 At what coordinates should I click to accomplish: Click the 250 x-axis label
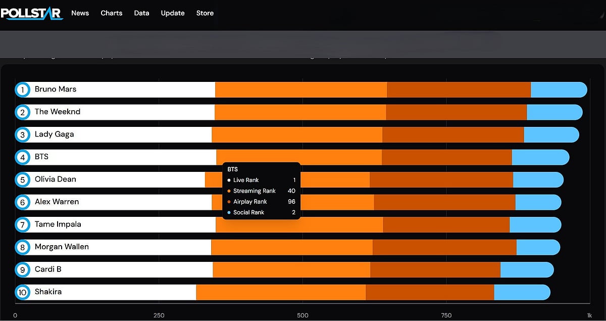point(159,315)
